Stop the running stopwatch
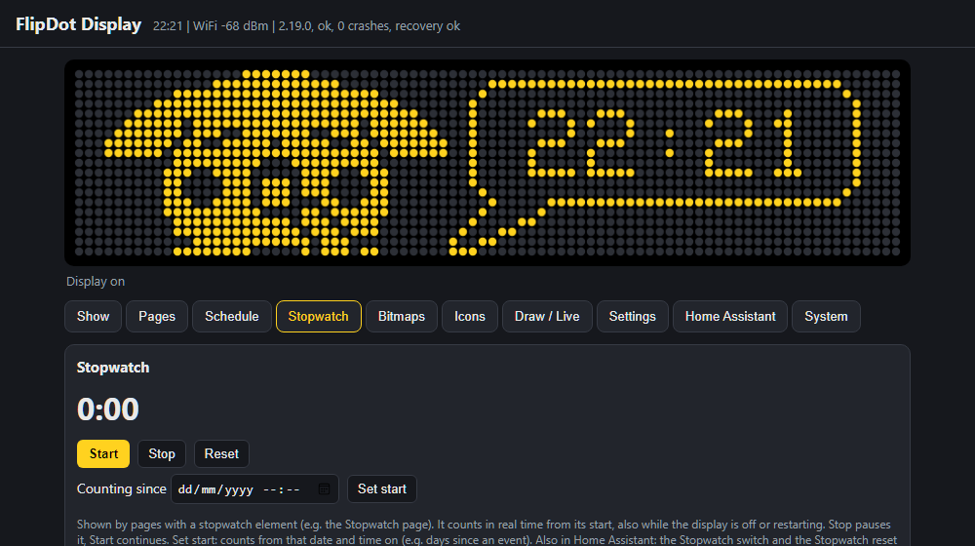The height and width of the screenshot is (546, 975). tap(162, 454)
